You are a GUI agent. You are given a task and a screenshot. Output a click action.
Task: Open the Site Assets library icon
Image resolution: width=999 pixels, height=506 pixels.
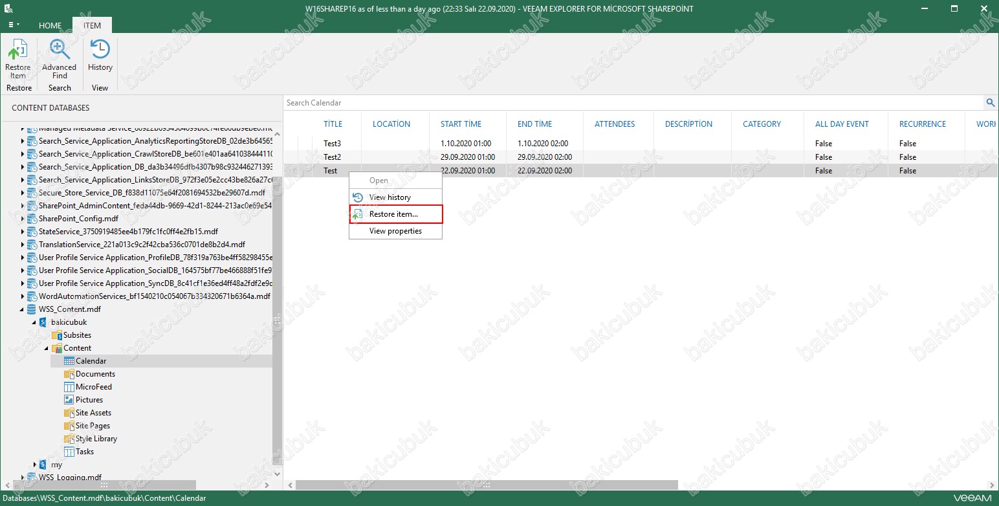click(69, 413)
